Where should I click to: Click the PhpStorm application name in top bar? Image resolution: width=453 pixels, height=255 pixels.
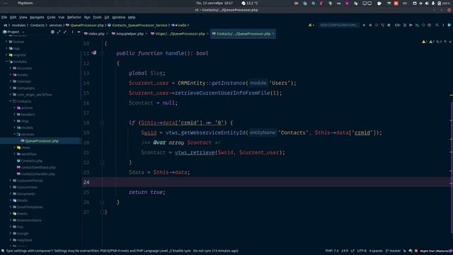[25, 3]
